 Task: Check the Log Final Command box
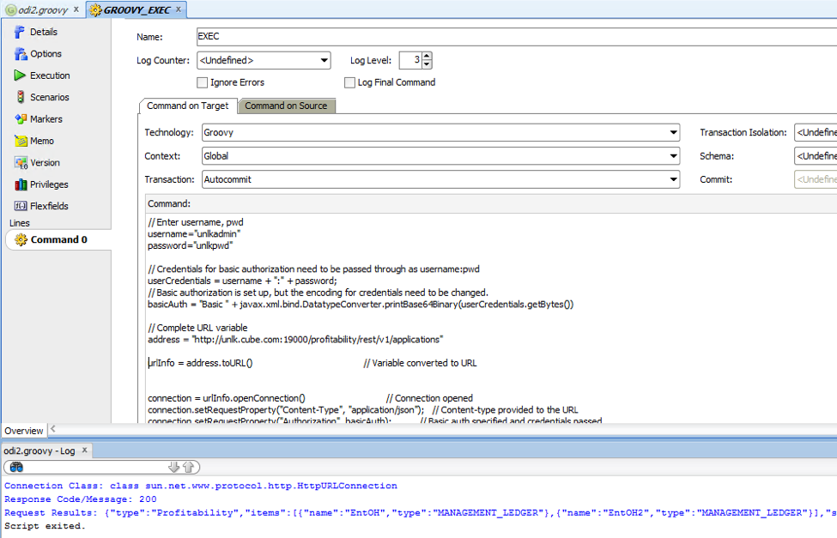tap(349, 83)
